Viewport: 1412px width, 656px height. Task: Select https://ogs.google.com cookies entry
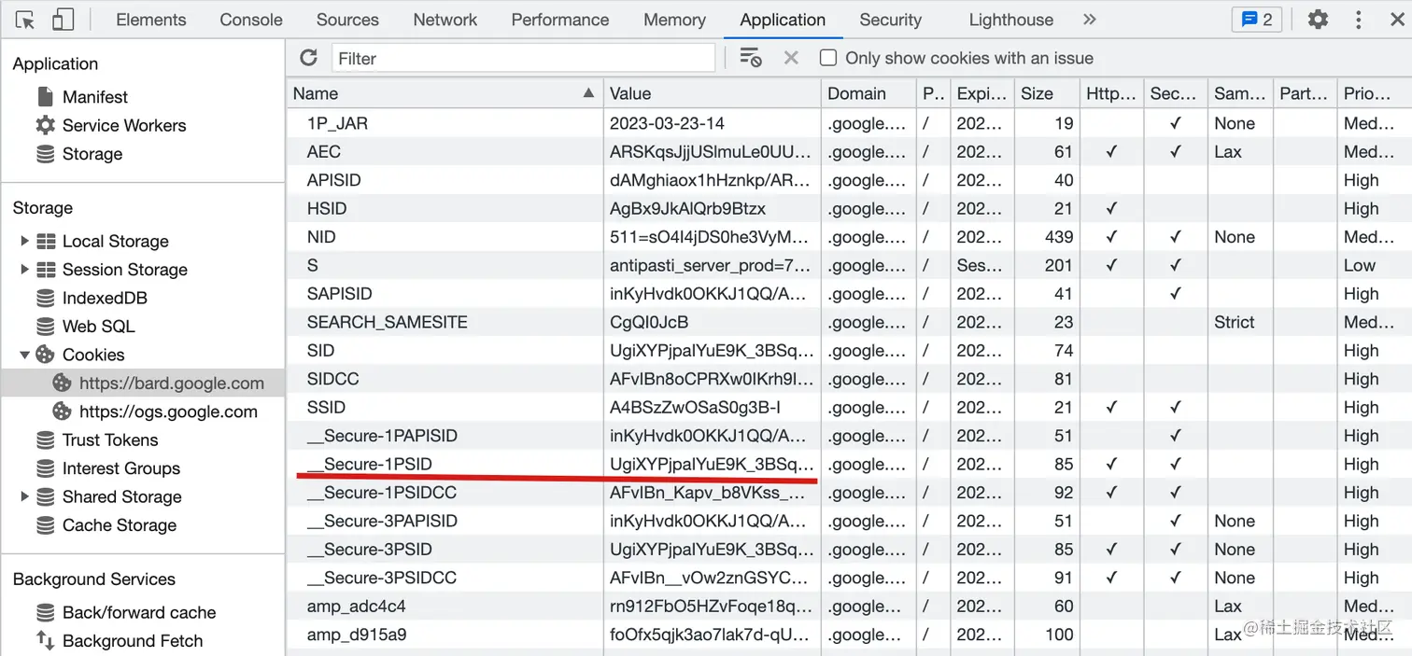(x=143, y=412)
